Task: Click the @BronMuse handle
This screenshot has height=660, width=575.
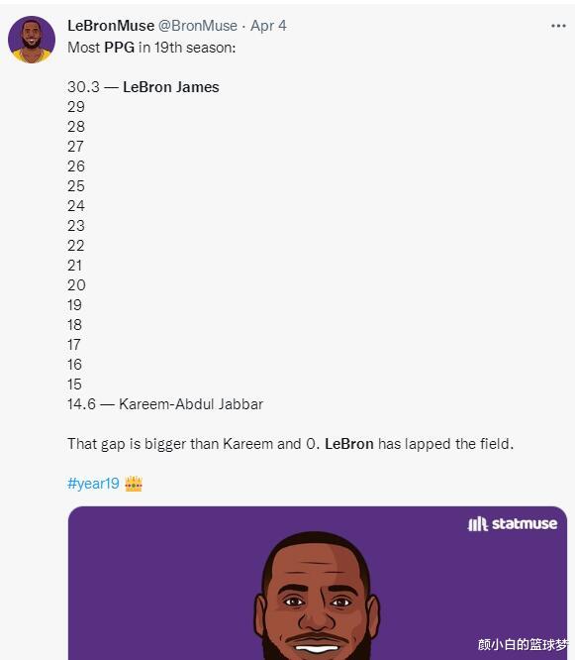Action: click(198, 26)
